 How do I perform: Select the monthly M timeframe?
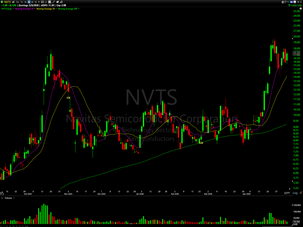[36, 2]
